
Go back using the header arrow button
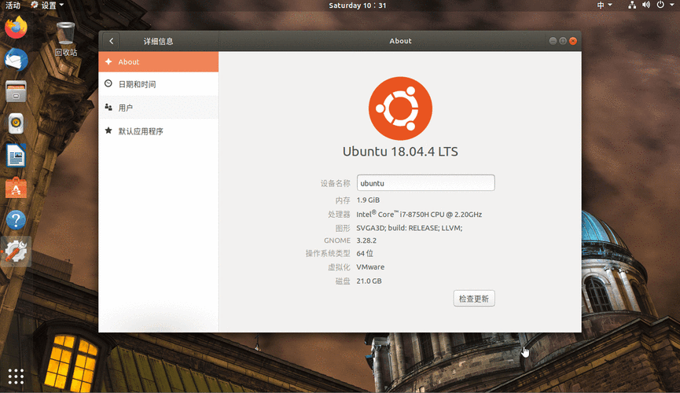112,41
